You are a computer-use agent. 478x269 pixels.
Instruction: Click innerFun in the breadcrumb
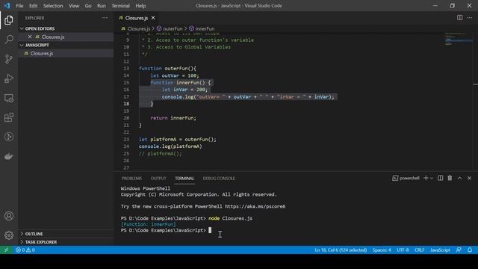(205, 28)
